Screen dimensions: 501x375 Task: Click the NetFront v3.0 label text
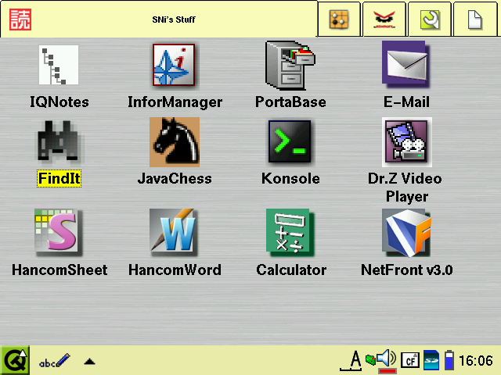point(407,270)
